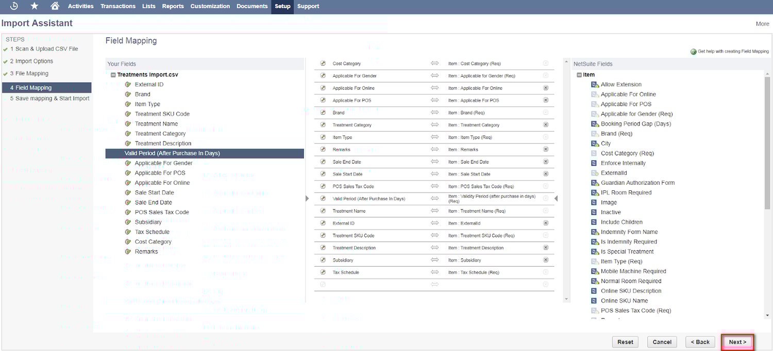Remove the External ID field mapping
This screenshot has width=773, height=351.
pyautogui.click(x=546, y=223)
